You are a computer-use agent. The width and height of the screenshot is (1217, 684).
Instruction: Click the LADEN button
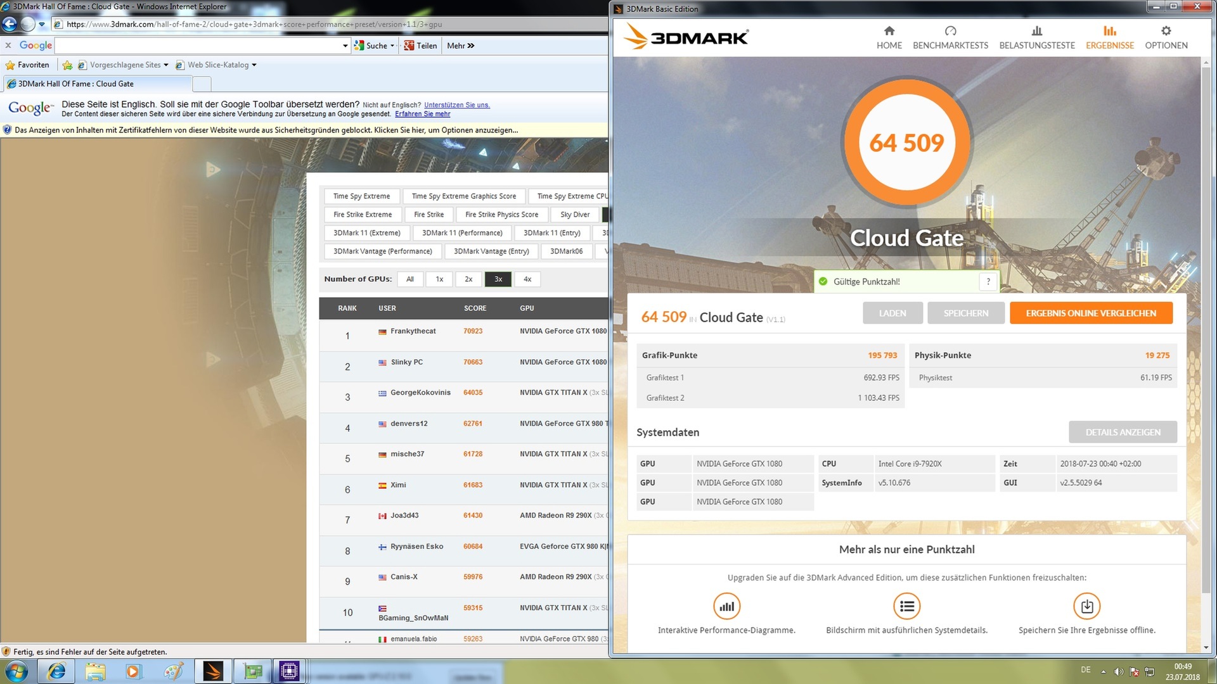pyautogui.click(x=892, y=313)
